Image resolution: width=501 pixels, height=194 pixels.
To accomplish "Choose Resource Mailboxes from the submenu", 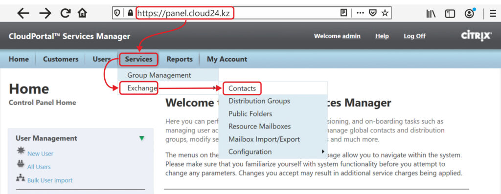I will coord(273,127).
